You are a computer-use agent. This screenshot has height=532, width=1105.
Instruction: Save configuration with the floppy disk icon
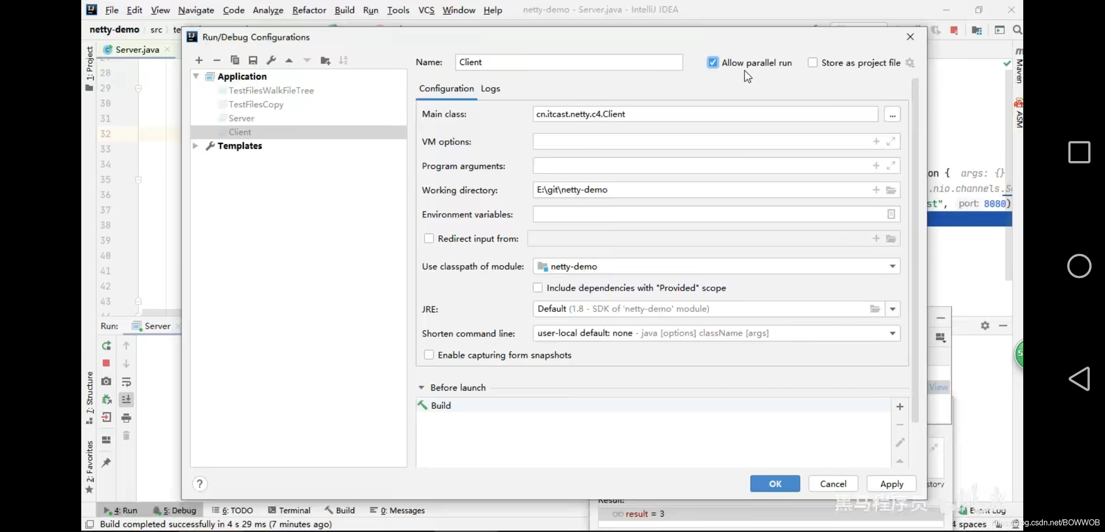(x=253, y=60)
